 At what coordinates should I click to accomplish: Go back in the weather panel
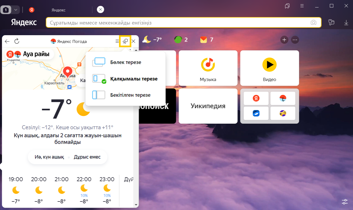7,41
